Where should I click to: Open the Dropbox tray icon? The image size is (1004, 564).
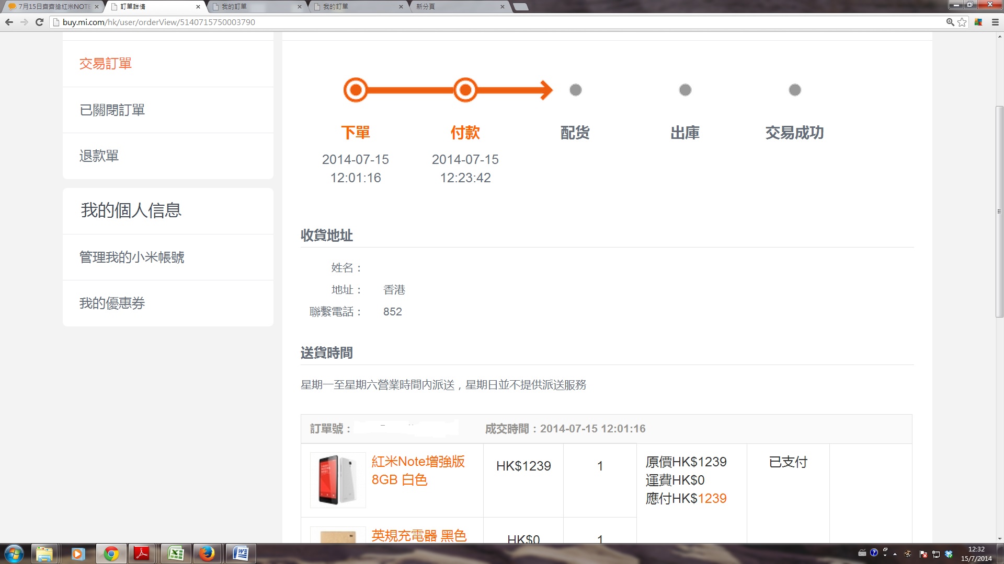[x=949, y=554]
